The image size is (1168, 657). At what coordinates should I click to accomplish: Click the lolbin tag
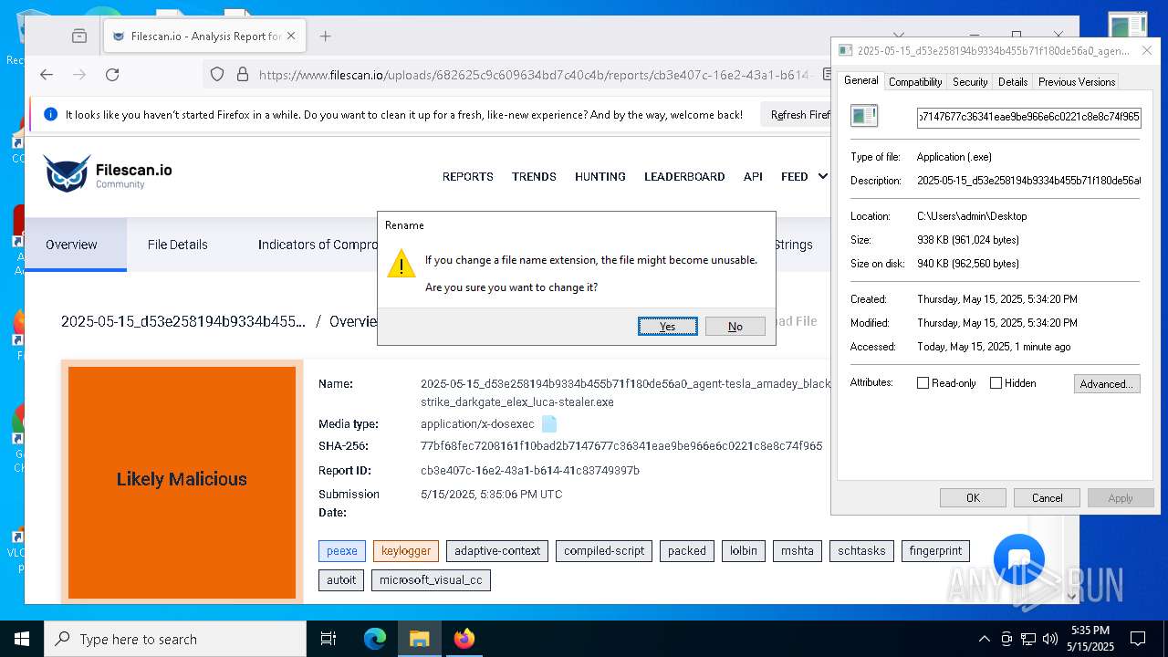[744, 551]
